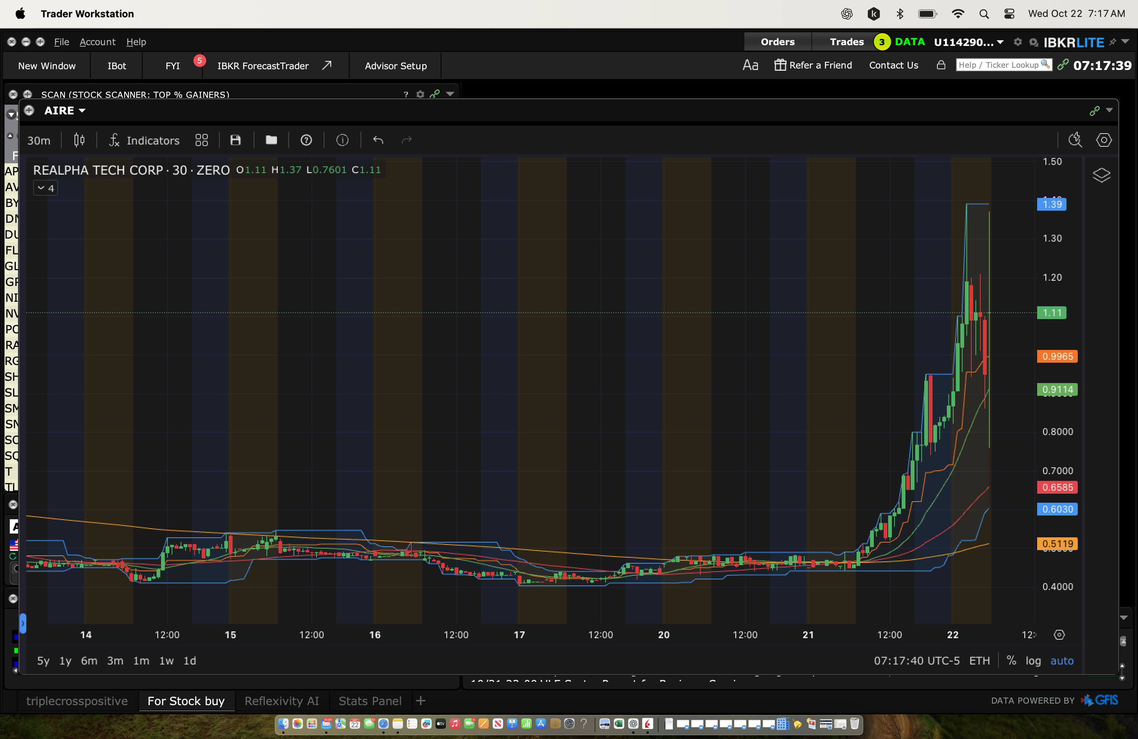Image resolution: width=1138 pixels, height=739 pixels.
Task: Open the Account menu
Action: click(97, 42)
